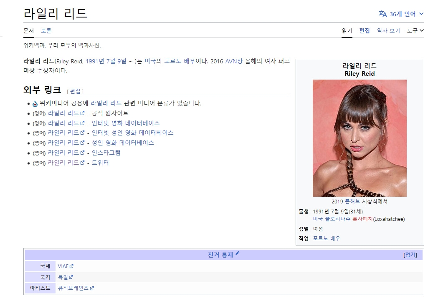Open the 인스타그램 link
Screen dimensions: 433x298
pos(106,153)
